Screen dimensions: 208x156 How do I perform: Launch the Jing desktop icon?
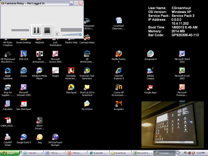click(x=40, y=139)
